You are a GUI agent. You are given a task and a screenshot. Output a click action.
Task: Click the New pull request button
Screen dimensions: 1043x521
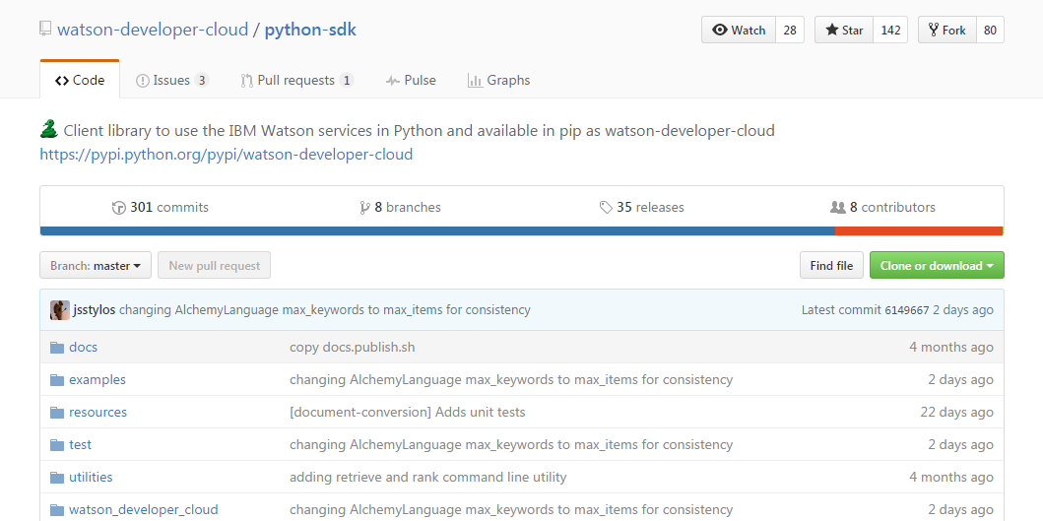click(214, 266)
